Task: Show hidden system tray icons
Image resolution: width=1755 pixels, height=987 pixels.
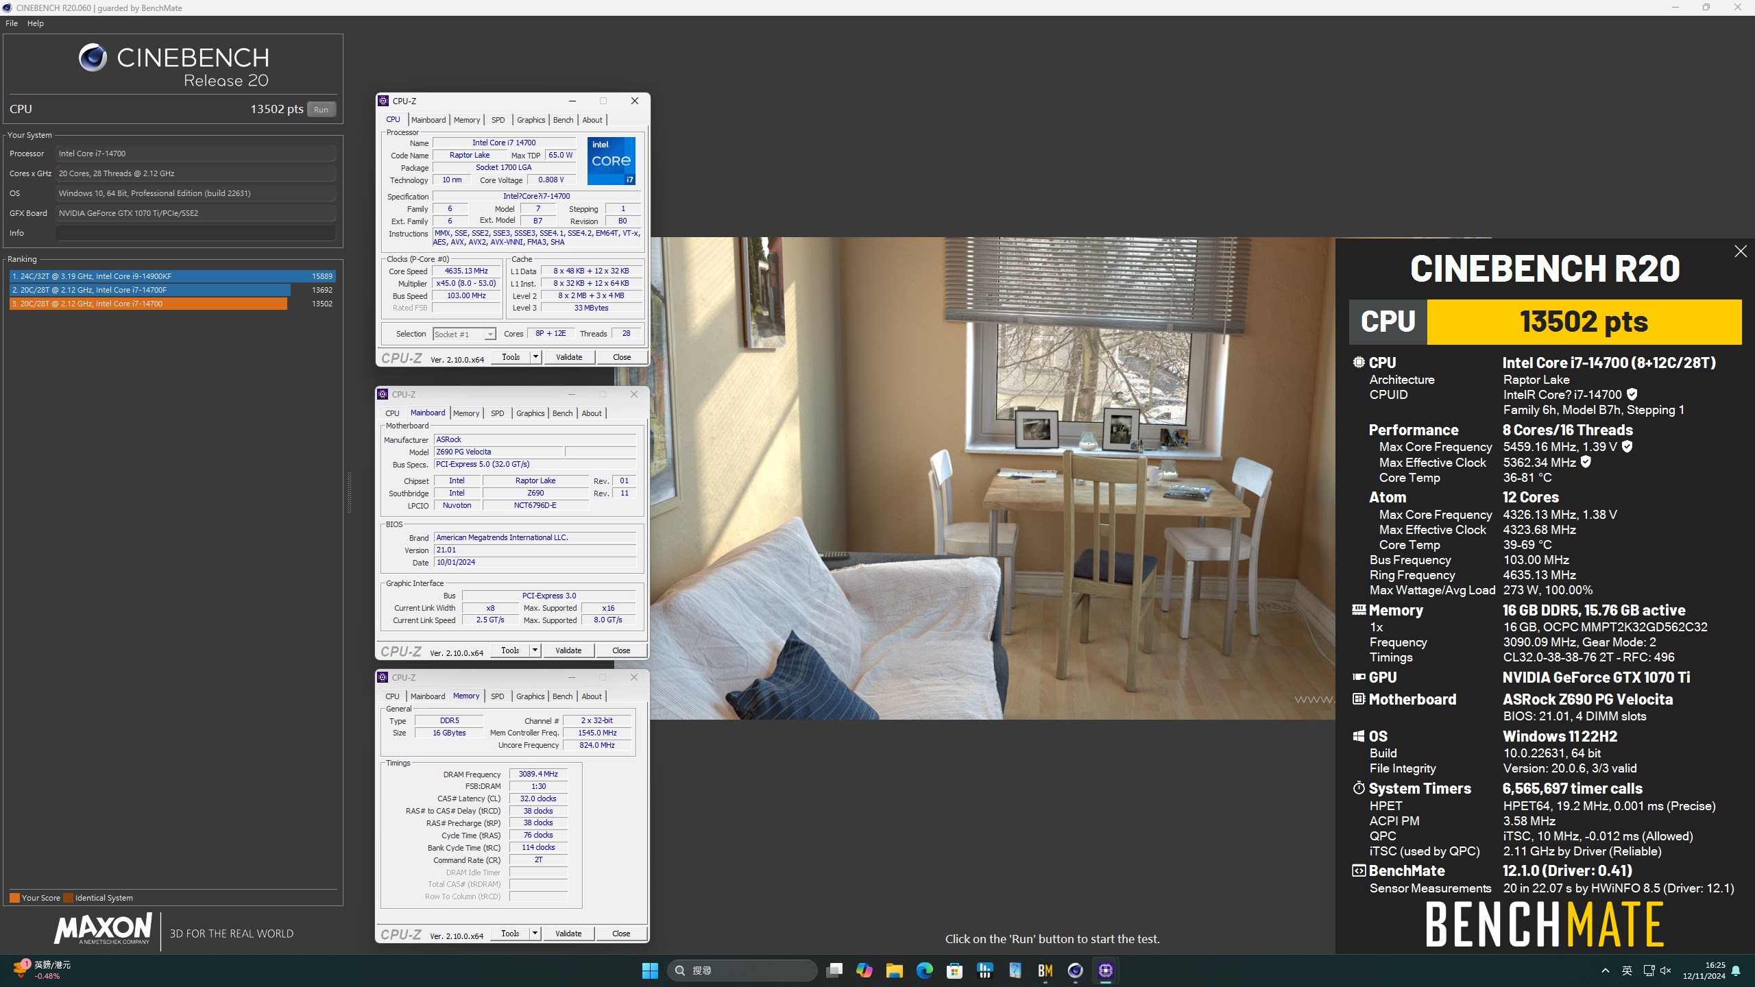Action: point(1605,971)
